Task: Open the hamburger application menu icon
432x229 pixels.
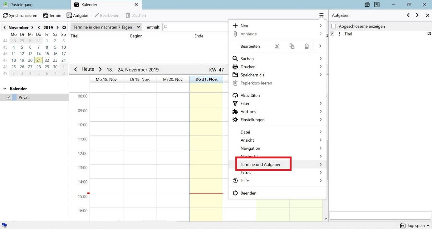Action: pyautogui.click(x=321, y=15)
